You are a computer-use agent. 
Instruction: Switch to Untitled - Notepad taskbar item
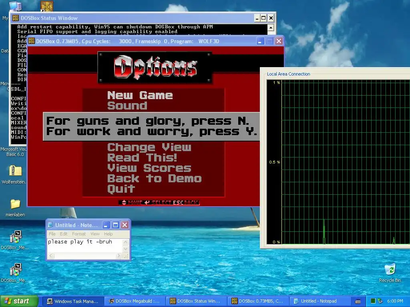[x=319, y=301]
